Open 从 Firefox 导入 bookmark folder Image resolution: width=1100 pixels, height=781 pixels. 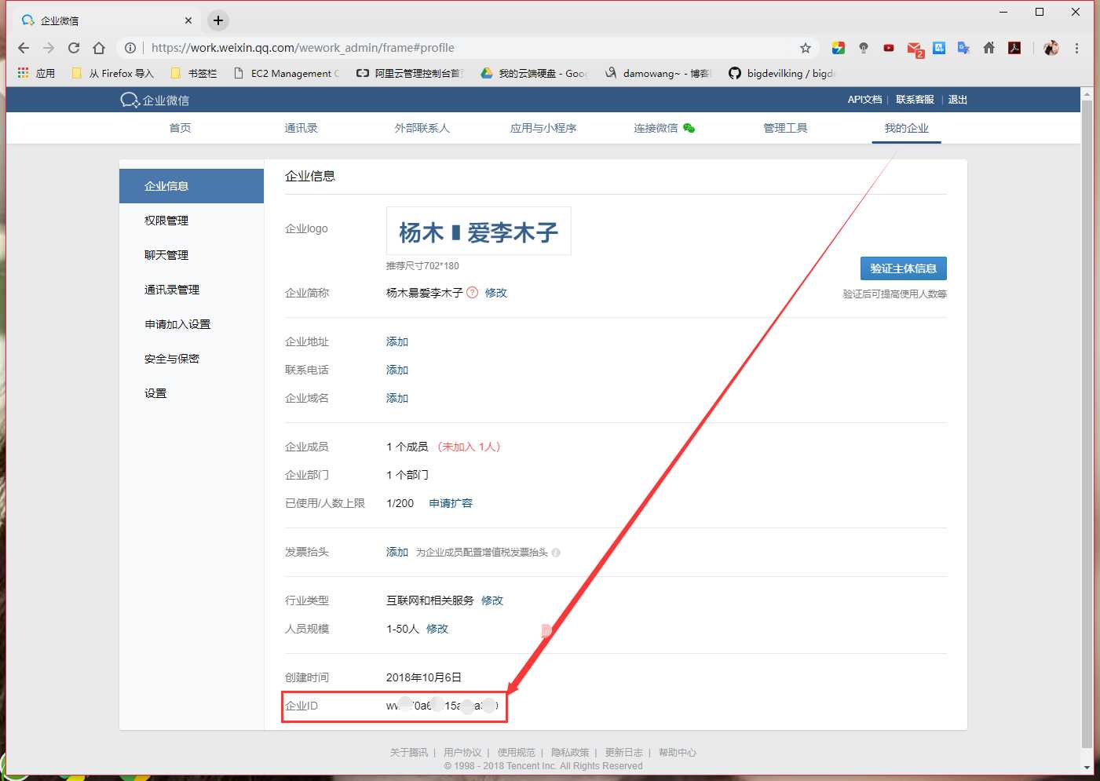113,73
